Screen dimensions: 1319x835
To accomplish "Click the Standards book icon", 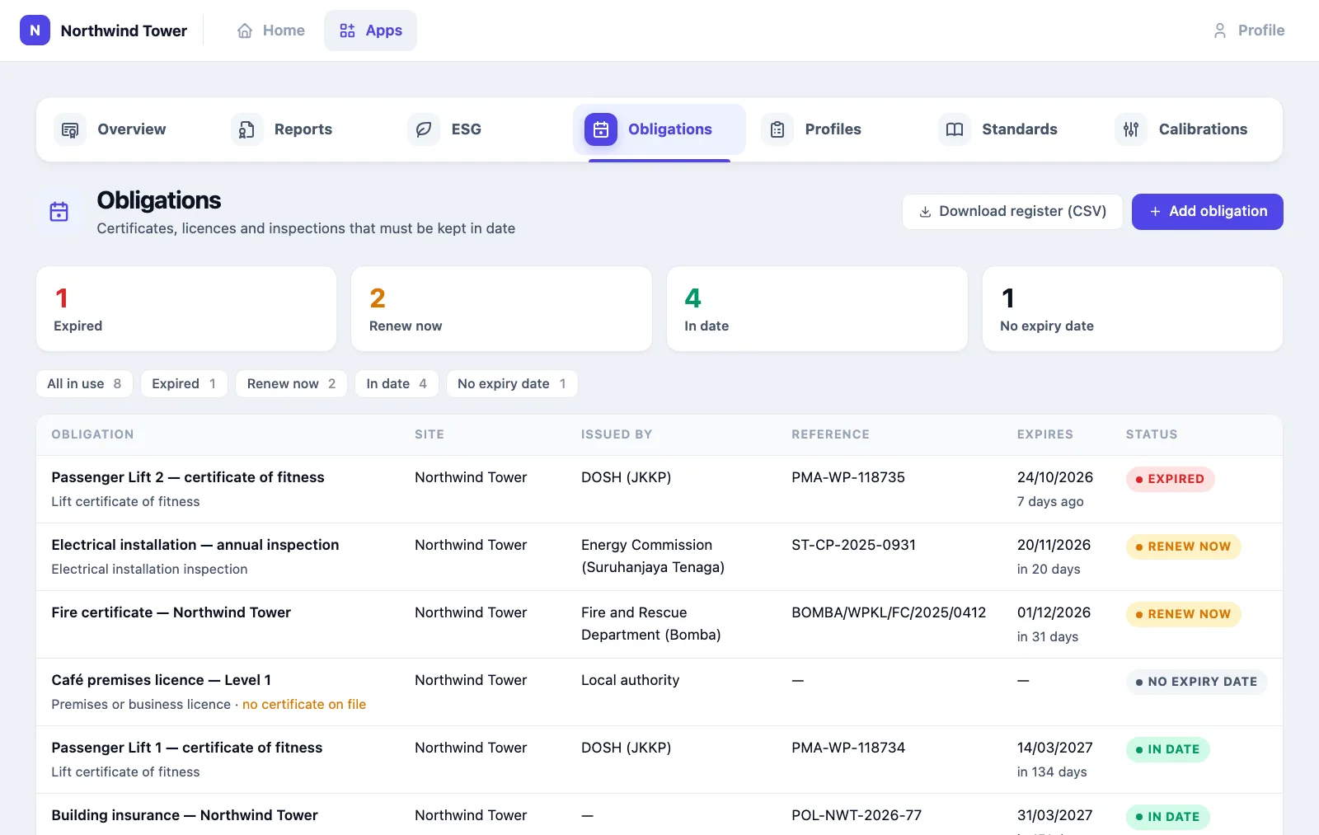I will tap(955, 129).
